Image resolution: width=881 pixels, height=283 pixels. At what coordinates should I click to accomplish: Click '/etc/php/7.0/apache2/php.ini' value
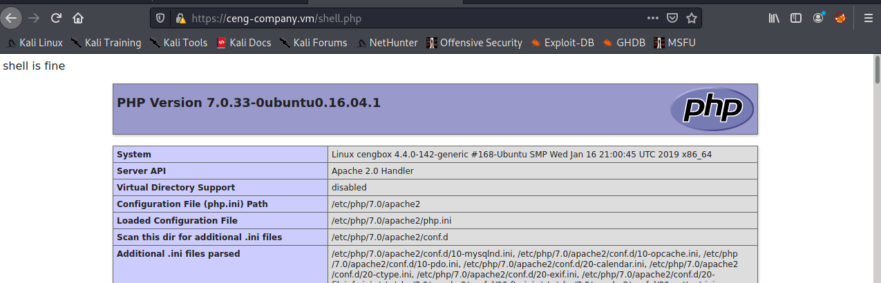[392, 220]
